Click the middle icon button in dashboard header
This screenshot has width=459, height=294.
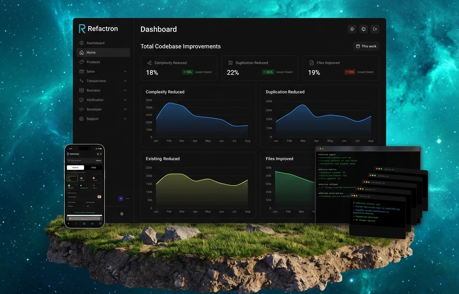pos(363,29)
